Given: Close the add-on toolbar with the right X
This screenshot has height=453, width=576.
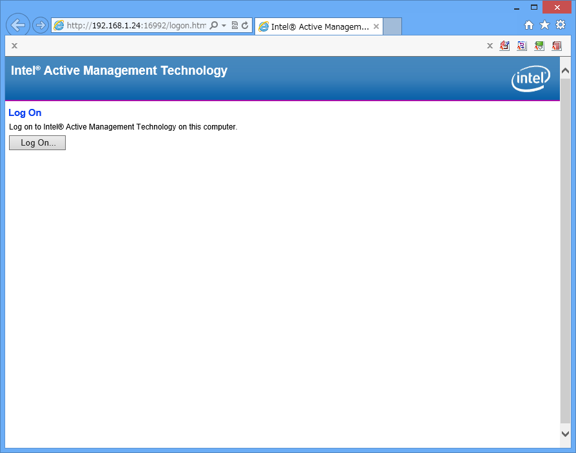Looking at the screenshot, I should 490,46.
